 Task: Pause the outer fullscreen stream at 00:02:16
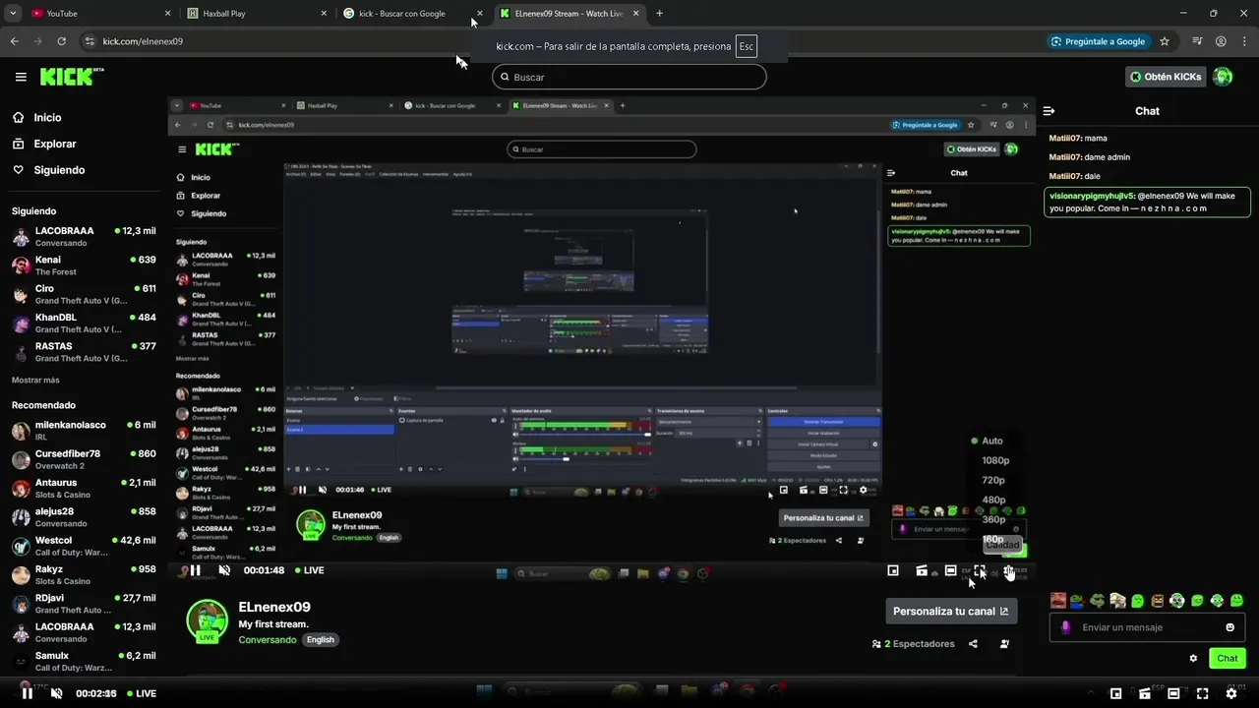[x=28, y=693]
